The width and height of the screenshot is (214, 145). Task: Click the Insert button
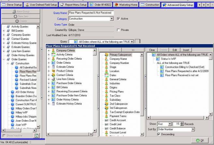[x=186, y=50]
